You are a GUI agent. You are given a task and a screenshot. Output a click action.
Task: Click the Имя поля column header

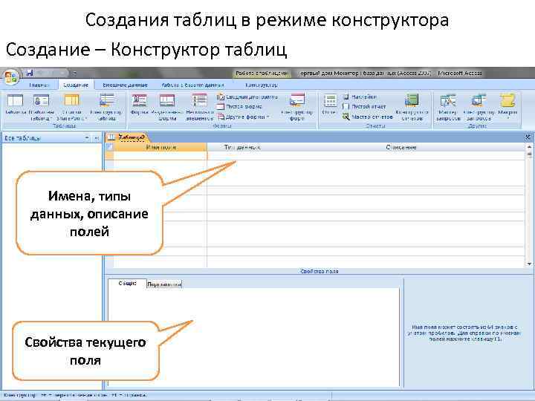(160, 147)
